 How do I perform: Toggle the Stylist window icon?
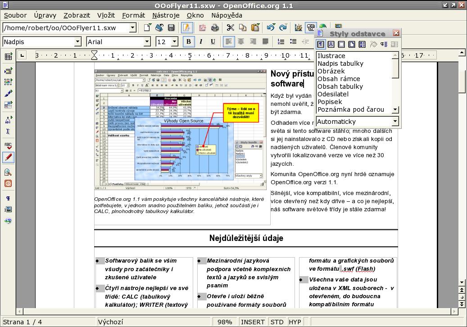coord(310,27)
